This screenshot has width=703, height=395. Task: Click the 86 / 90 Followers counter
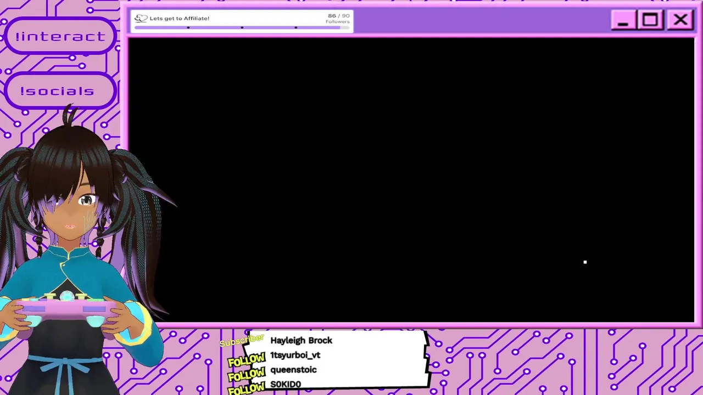[x=338, y=18]
